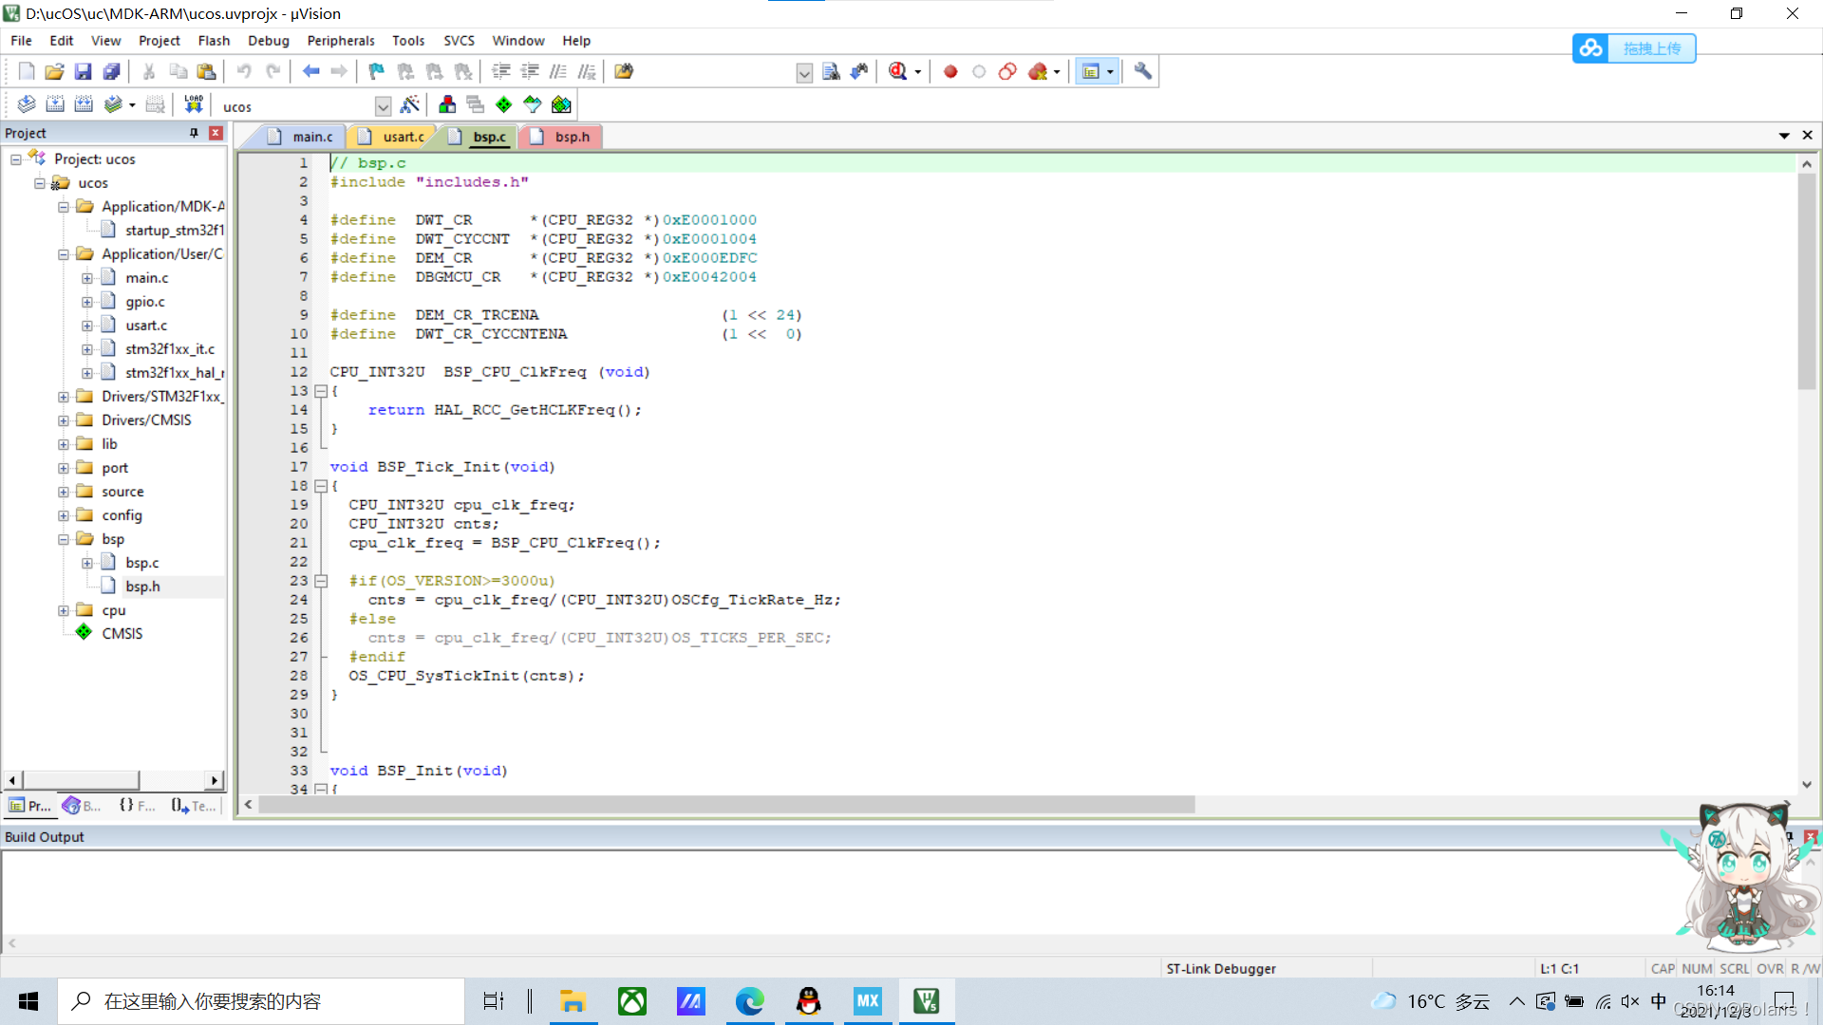Open Options for Target (magic wand)
The height and width of the screenshot is (1025, 1823).
point(410,104)
